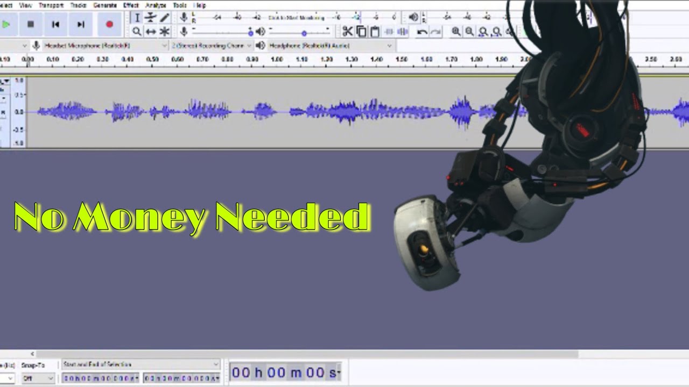Open the View menu

click(25, 5)
